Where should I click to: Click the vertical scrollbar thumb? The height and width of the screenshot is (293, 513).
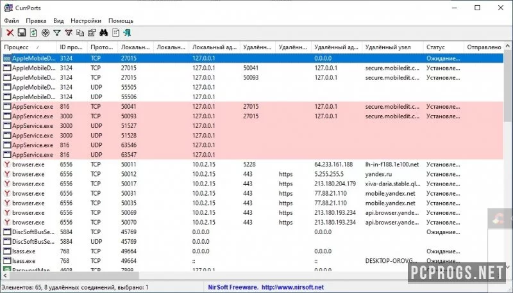coord(508,87)
